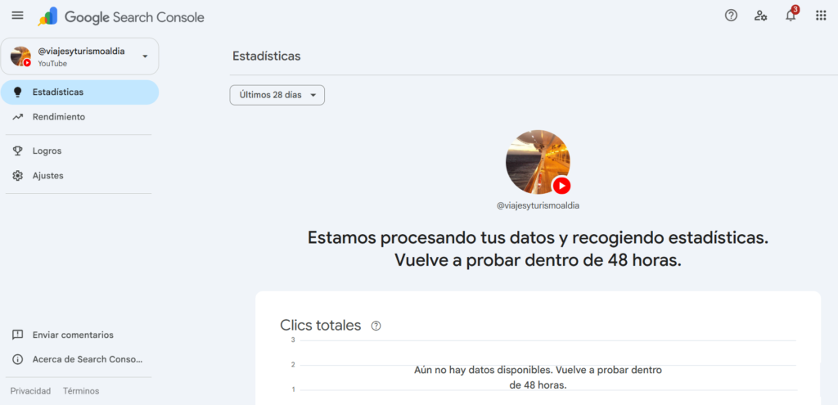Click the Estadísticas page heading
Image resolution: width=838 pixels, height=405 pixels.
tap(267, 56)
